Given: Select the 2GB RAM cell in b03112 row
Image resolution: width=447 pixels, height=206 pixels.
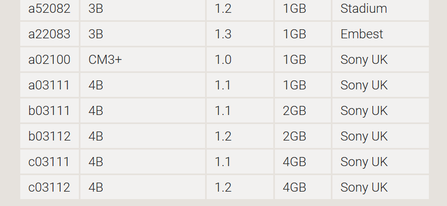Looking at the screenshot, I should pyautogui.click(x=303, y=136).
